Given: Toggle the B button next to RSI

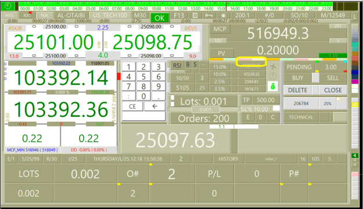Looking at the screenshot, I should coord(188,64).
